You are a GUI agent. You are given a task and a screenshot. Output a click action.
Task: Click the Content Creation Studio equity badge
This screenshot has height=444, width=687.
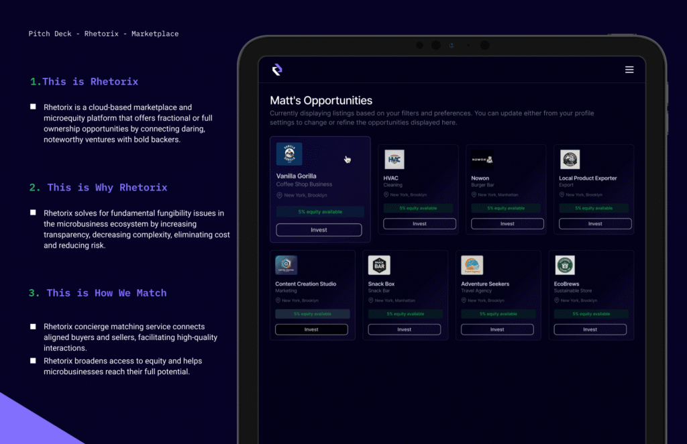312,314
